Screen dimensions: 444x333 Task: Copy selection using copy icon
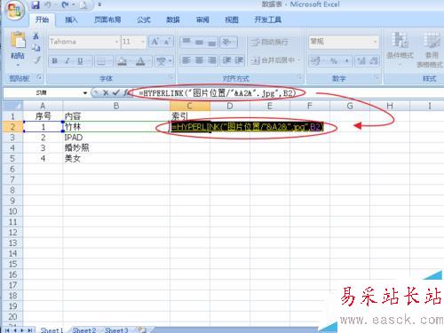click(36, 48)
